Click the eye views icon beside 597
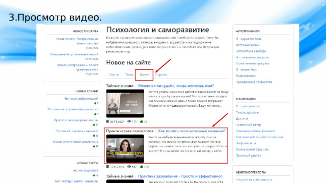This screenshot has width=326, height=183. pyautogui.click(x=129, y=167)
